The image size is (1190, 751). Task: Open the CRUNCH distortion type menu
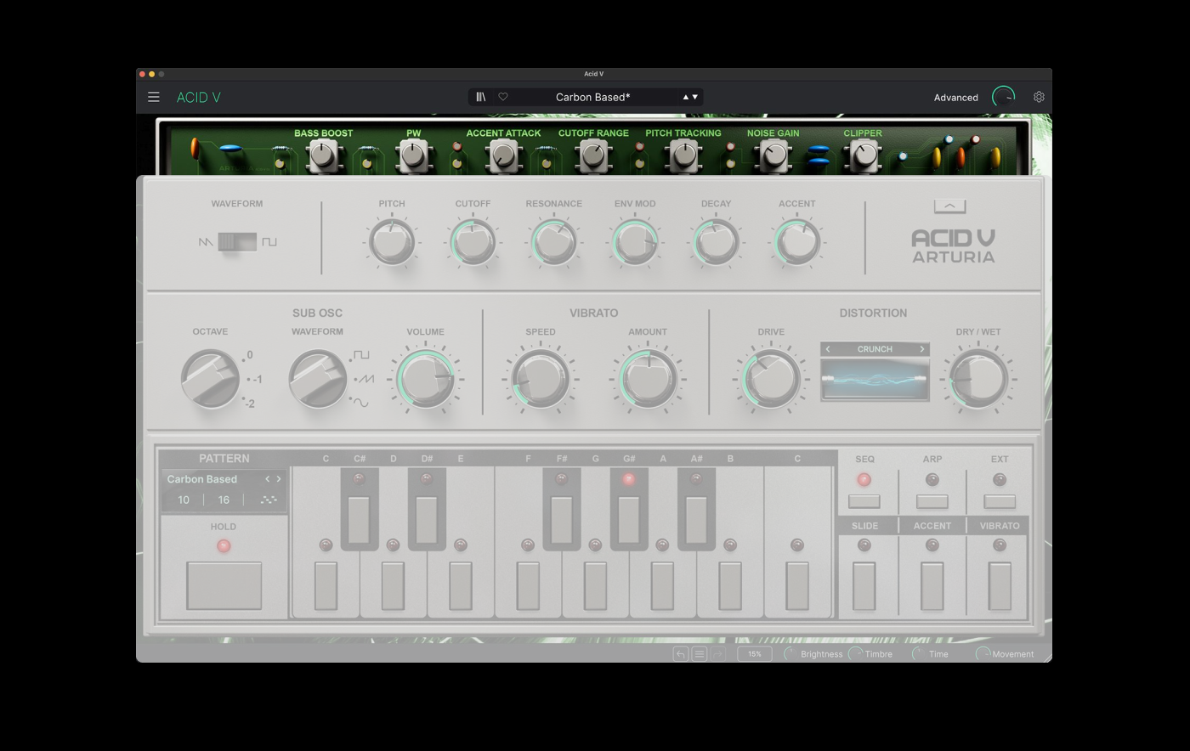click(x=875, y=349)
